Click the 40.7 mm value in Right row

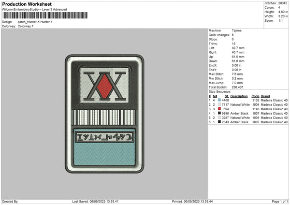point(238,52)
